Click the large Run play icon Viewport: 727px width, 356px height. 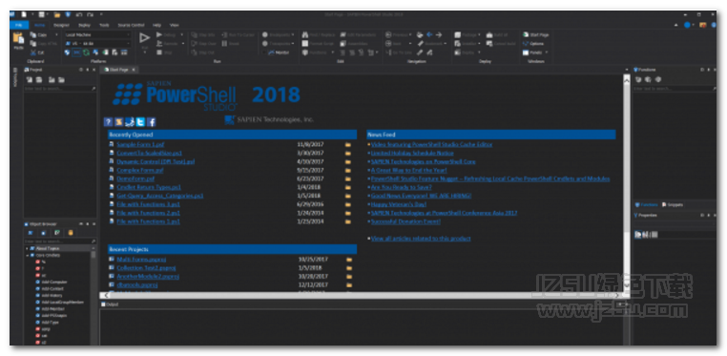tap(145, 38)
